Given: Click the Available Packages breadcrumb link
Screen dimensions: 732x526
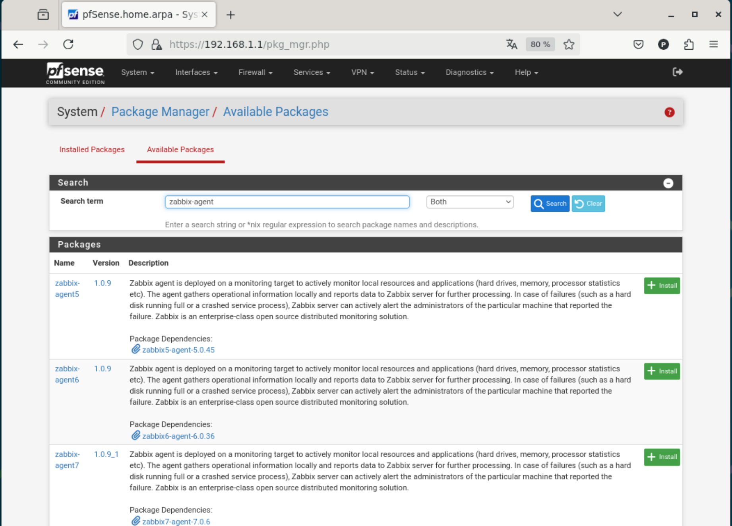Looking at the screenshot, I should pyautogui.click(x=275, y=112).
